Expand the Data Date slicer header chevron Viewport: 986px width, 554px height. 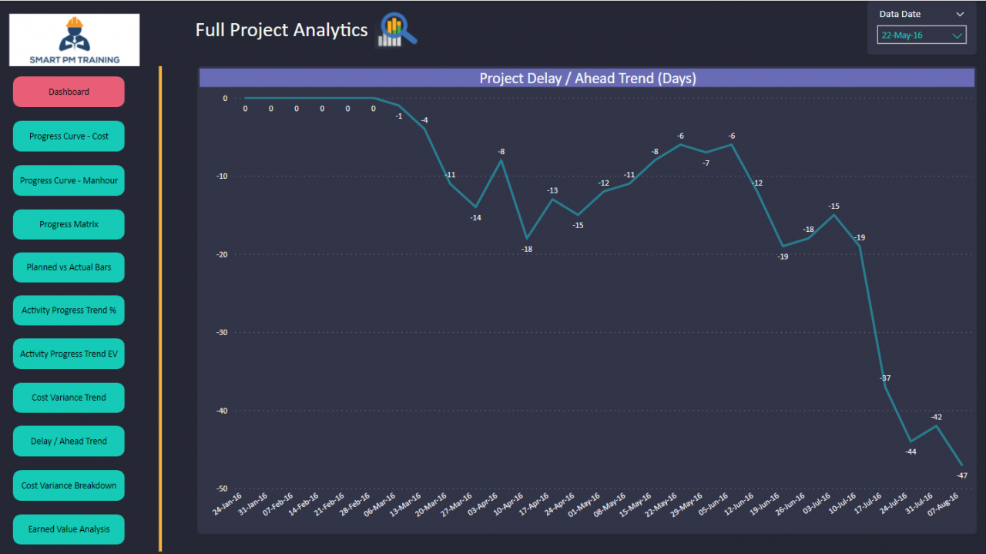click(x=960, y=14)
